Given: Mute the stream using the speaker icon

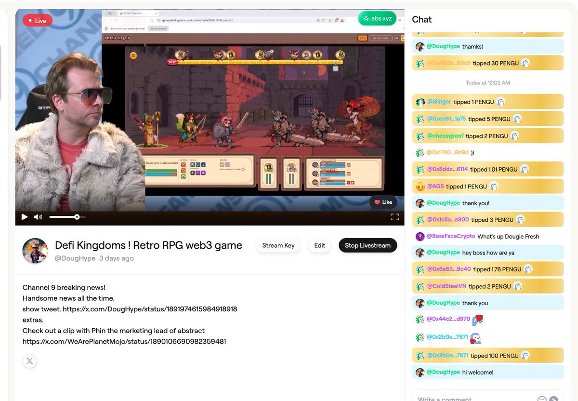Looking at the screenshot, I should (38, 217).
